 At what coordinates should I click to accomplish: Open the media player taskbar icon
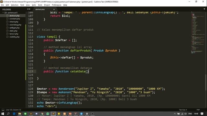coord(76,114)
